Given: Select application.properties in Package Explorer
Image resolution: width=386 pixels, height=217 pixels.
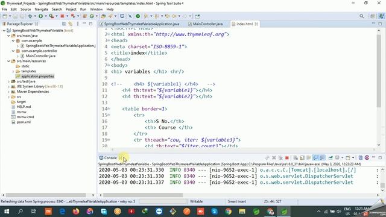Looking at the screenshot, I should 37,77.
